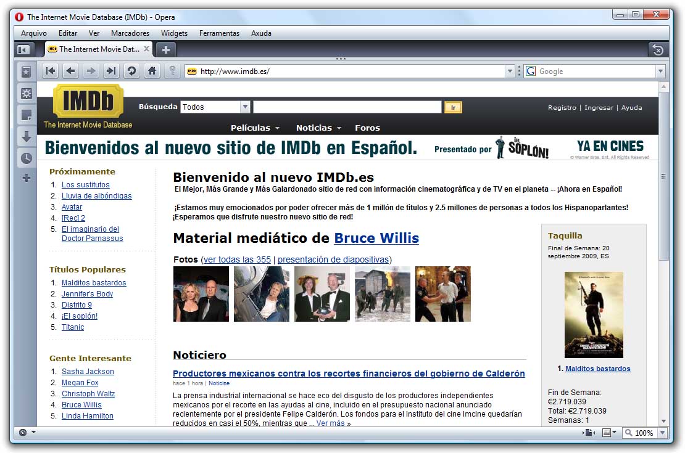This screenshot has width=685, height=453.
Task: Click presentación de diapositivas link
Action: pyautogui.click(x=333, y=259)
